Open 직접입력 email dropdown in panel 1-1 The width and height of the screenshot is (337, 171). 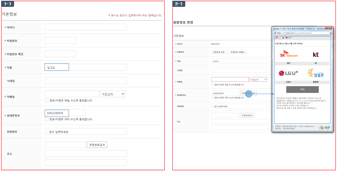tap(112, 94)
